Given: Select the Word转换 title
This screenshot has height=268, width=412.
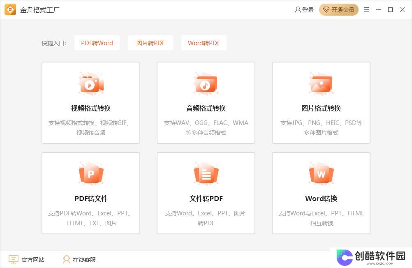Looking at the screenshot, I should pyautogui.click(x=321, y=199).
